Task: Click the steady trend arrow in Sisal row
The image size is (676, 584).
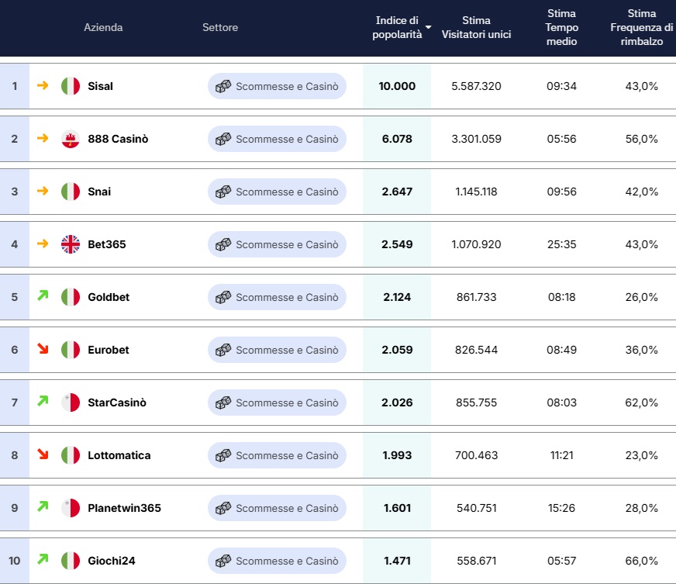Action: click(x=43, y=85)
